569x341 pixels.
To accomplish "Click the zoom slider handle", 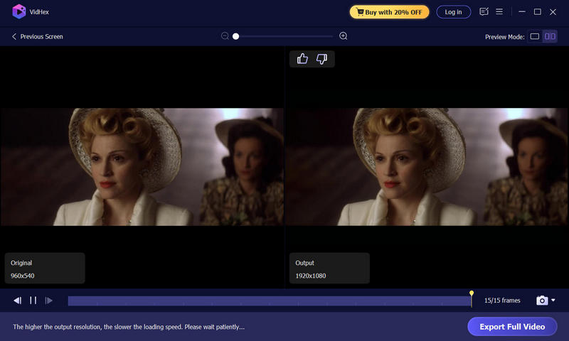I will tap(235, 36).
